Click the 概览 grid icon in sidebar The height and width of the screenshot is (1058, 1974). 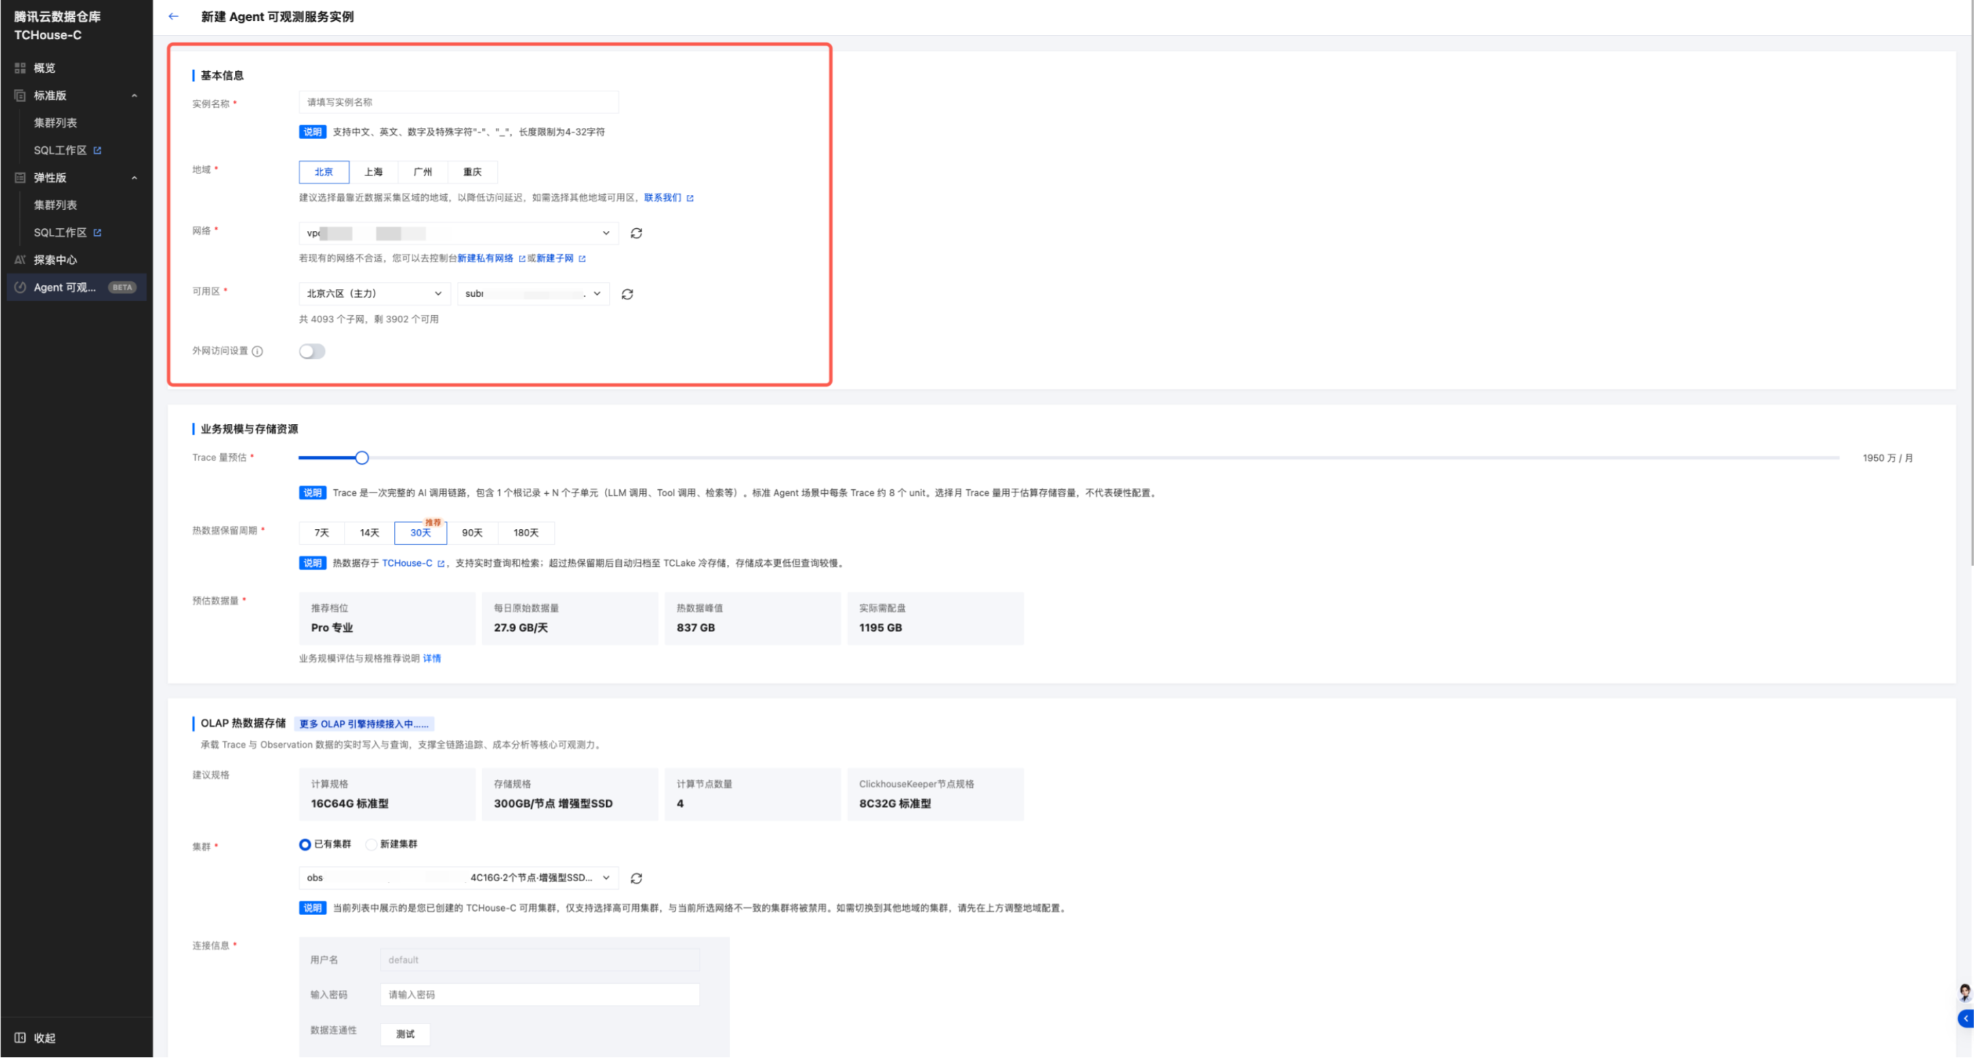coord(20,68)
